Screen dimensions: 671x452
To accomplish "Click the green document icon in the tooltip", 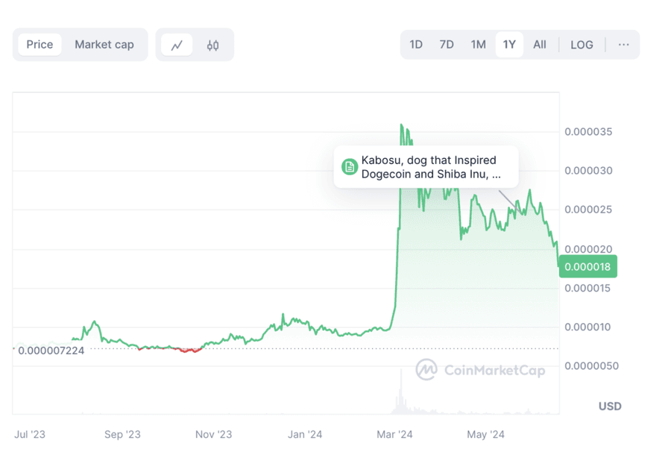I will click(347, 166).
